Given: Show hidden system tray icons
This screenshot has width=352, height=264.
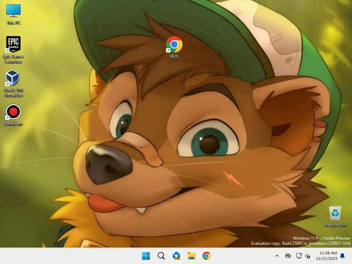Looking at the screenshot, I should point(277,256).
